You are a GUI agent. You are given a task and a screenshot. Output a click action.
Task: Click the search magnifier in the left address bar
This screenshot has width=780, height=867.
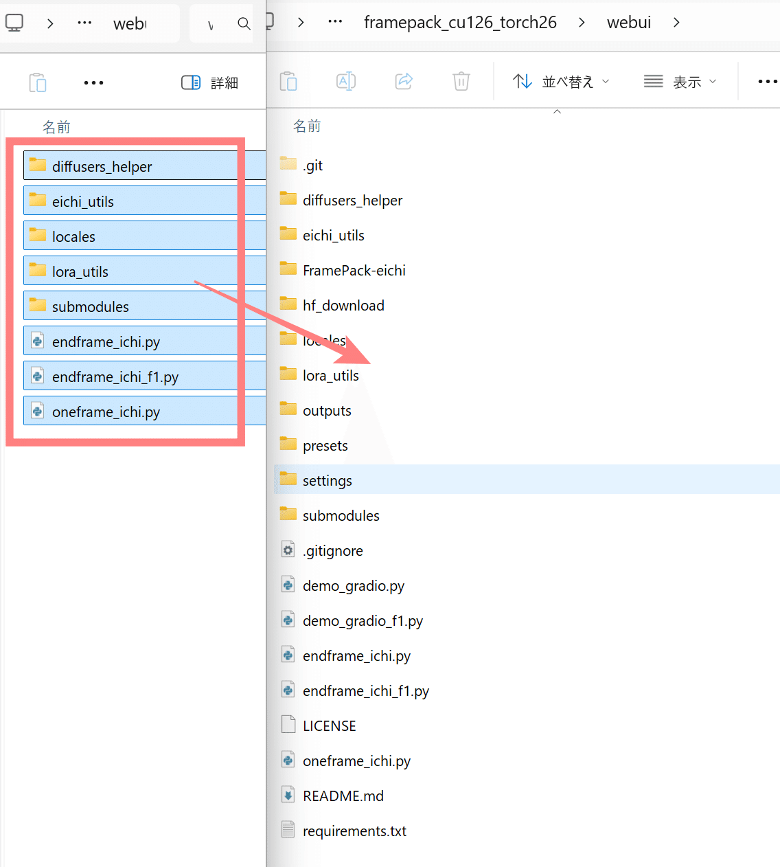244,23
